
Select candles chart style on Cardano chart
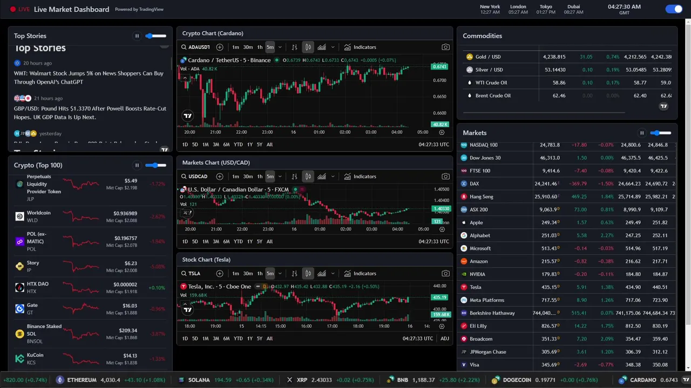(308, 47)
